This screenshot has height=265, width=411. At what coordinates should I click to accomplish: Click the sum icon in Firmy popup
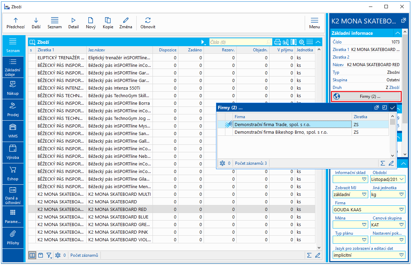tap(383, 163)
